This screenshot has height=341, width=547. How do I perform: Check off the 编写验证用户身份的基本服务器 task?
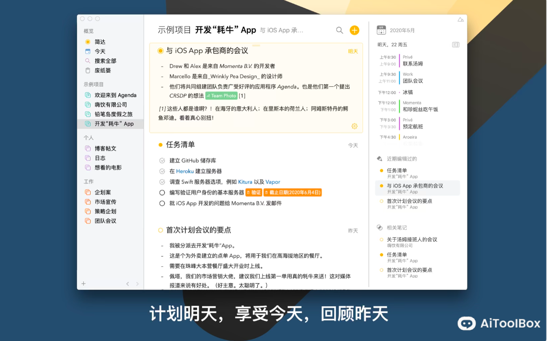tap(161, 192)
